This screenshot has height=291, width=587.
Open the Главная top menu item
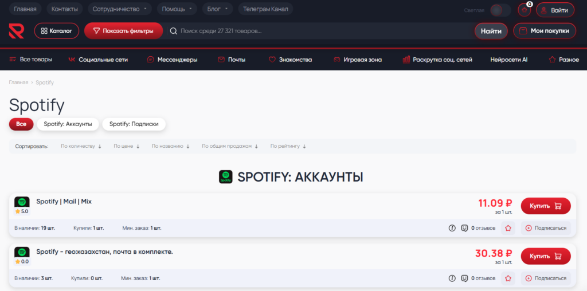coord(25,9)
